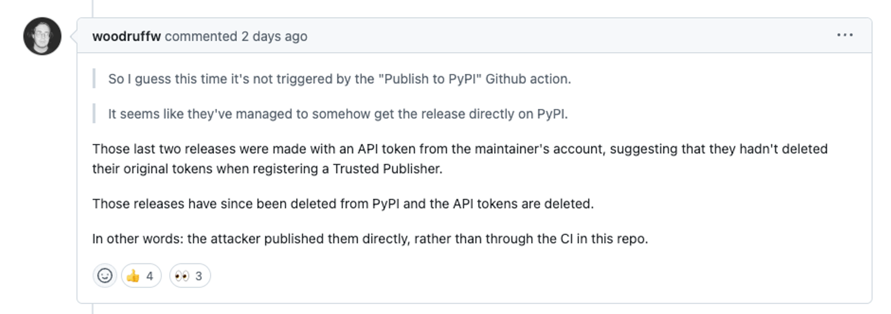Click the woodruffw username link
This screenshot has height=314, width=891.
(x=126, y=36)
